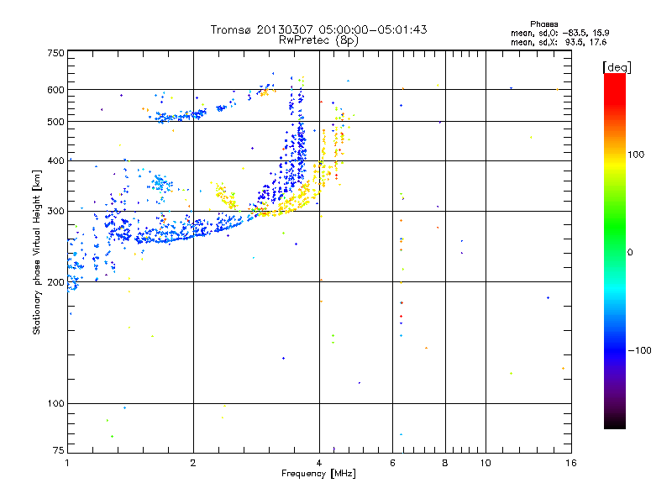
Task: Click the "6" MHz frequency axis label
Action: pos(392,463)
